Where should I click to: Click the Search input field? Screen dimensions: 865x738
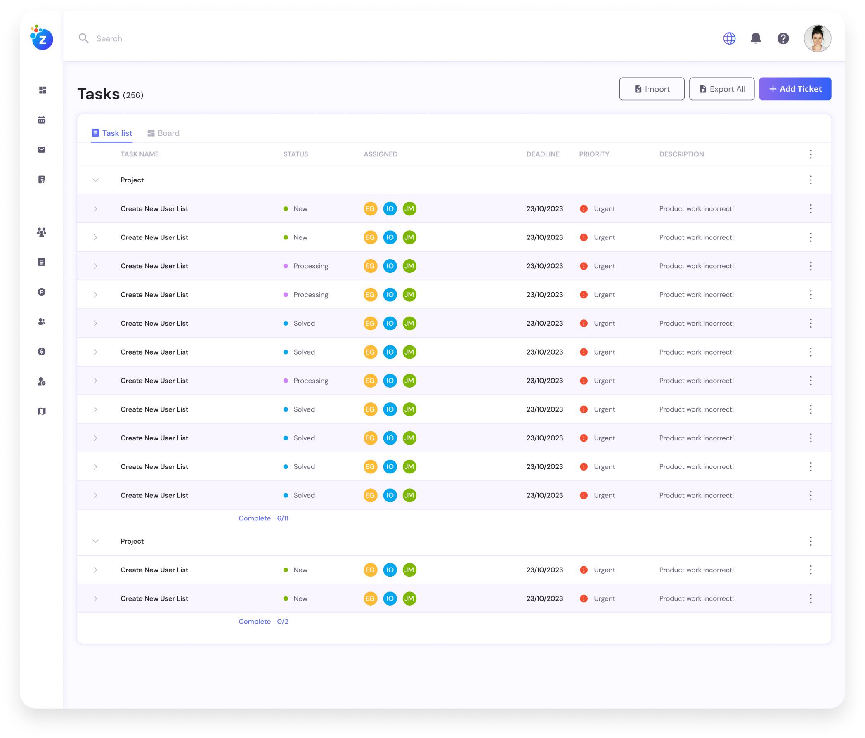292,38
